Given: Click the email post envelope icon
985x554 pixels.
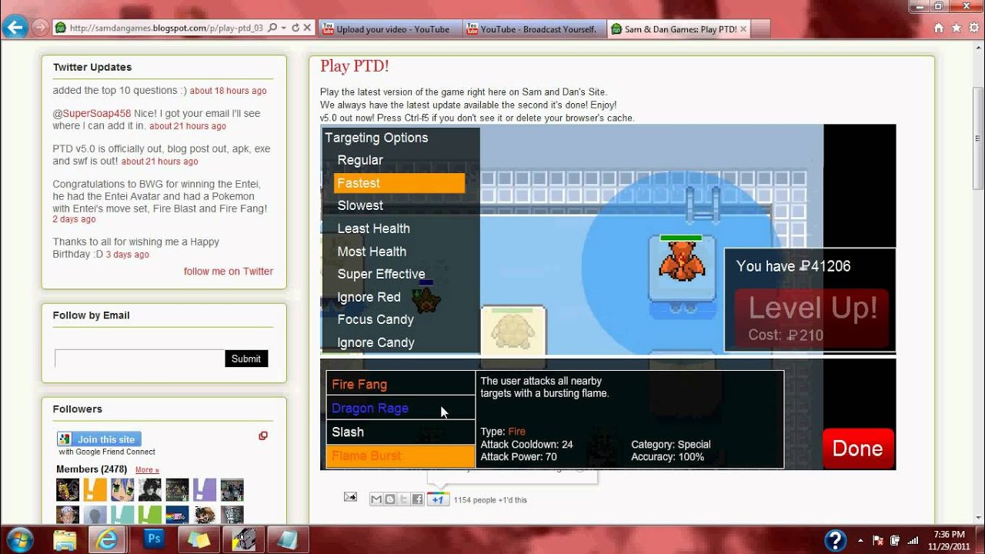Looking at the screenshot, I should tap(350, 497).
